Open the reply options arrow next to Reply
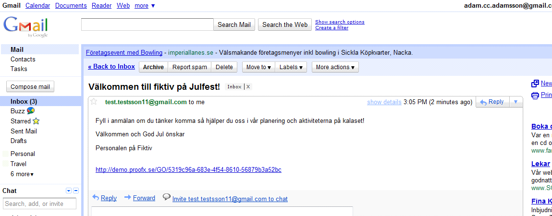This screenshot has height=216, width=552. tap(516, 102)
